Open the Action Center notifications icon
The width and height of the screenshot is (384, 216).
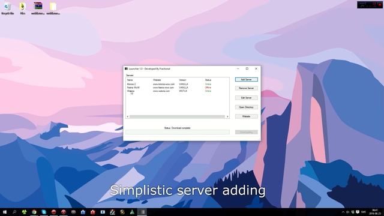(358, 212)
